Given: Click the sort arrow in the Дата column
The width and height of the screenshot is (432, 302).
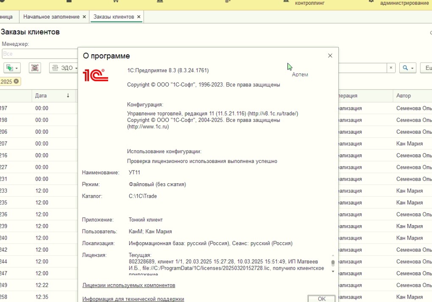Looking at the screenshot, I should 68,96.
